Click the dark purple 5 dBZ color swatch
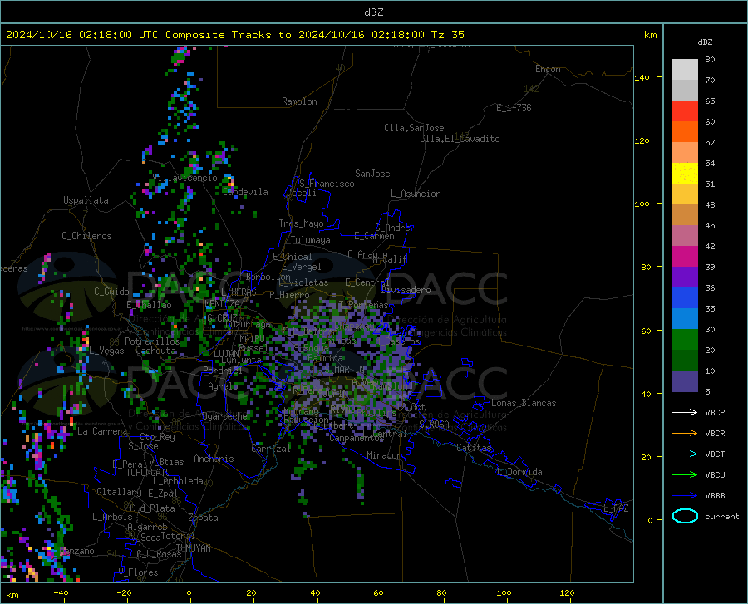 (x=685, y=381)
